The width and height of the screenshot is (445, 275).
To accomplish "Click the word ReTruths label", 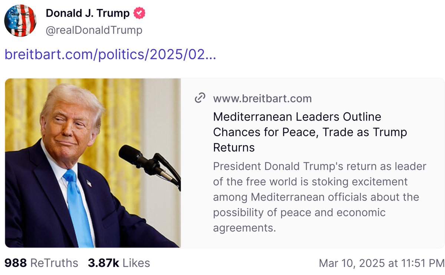I will tap(54, 263).
